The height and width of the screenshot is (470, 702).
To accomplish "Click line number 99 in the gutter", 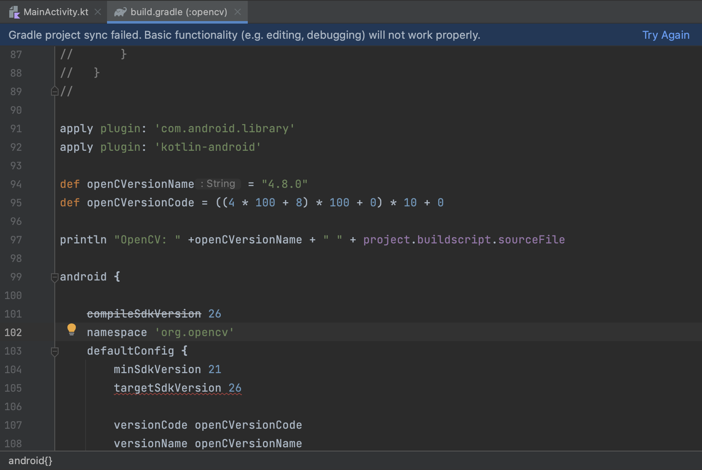I will tap(16, 277).
